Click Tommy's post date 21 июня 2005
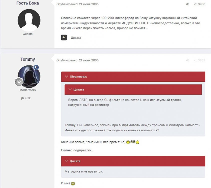 89,60
